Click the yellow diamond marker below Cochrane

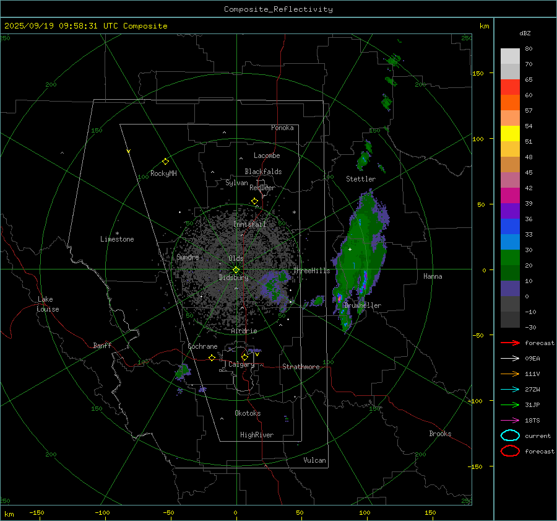212,358
